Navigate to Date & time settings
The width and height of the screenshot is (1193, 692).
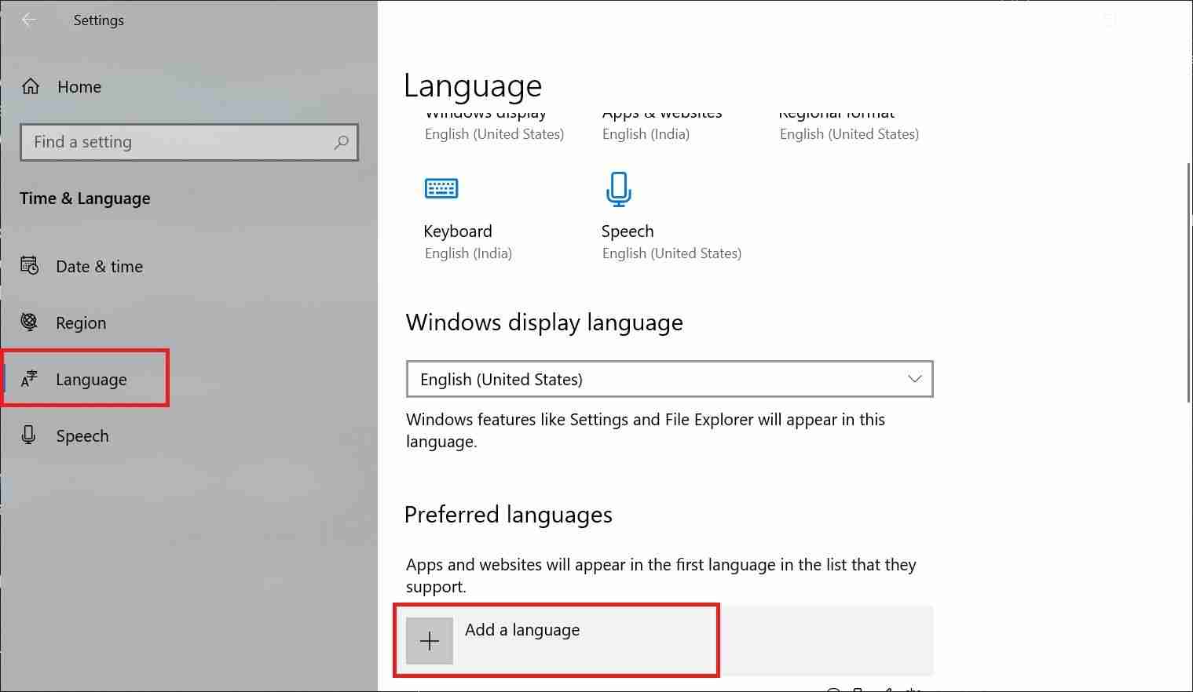(99, 266)
